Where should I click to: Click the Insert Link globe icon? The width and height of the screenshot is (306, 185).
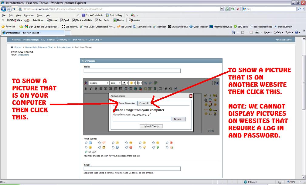coord(135,89)
